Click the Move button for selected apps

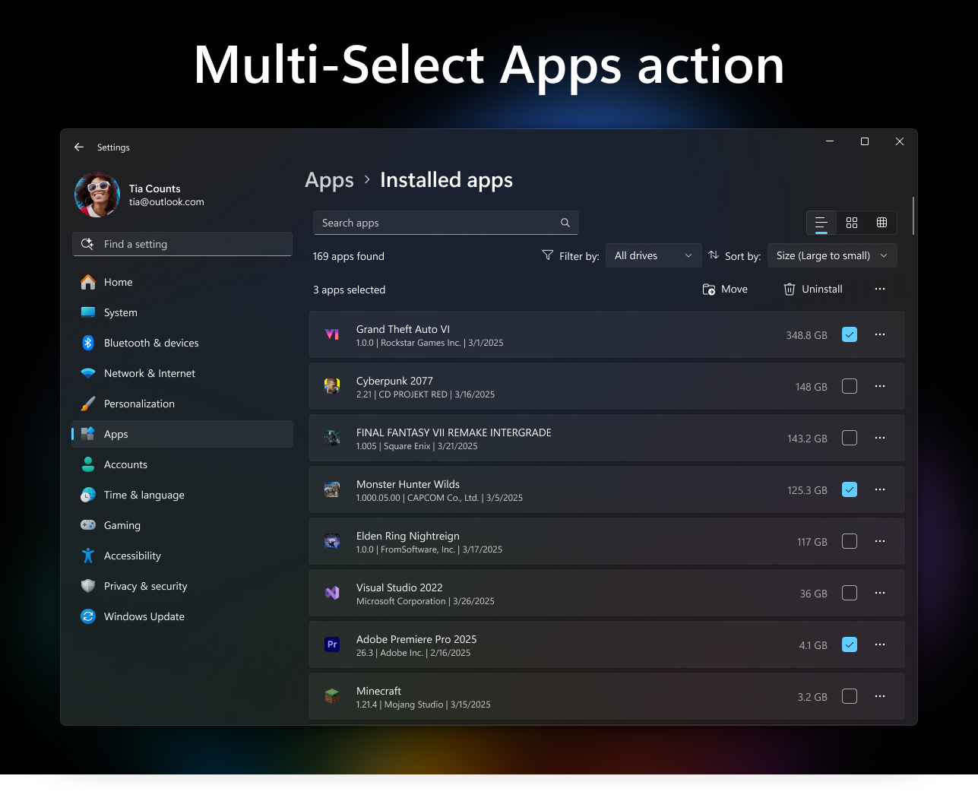[725, 289]
